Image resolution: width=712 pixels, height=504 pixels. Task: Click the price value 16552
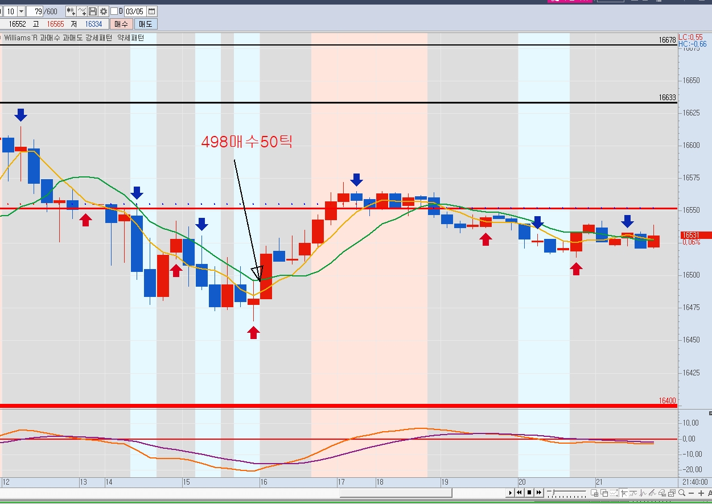coord(18,24)
